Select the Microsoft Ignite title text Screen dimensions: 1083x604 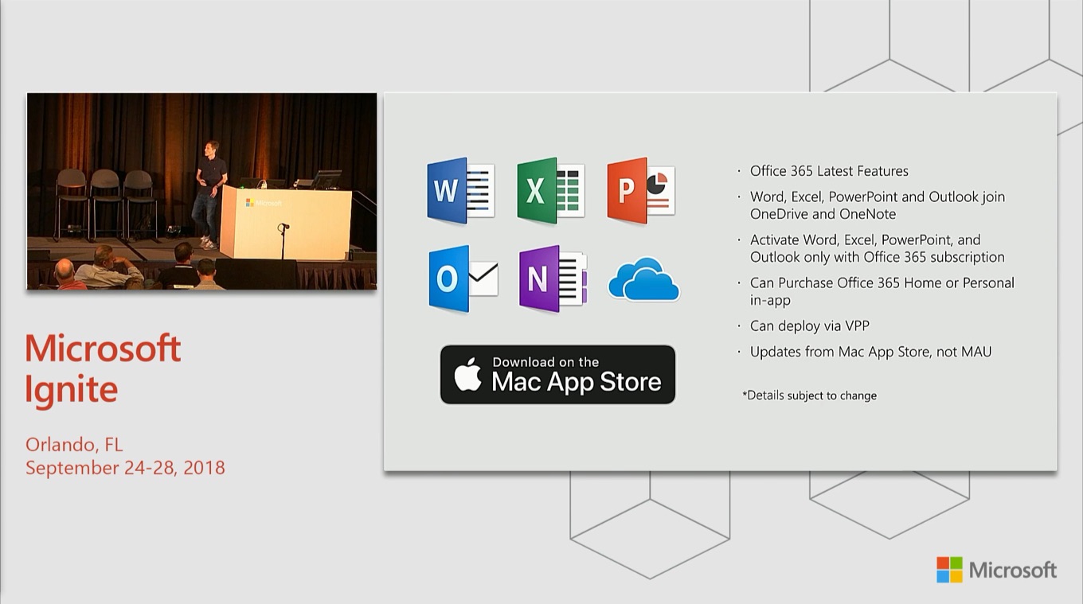[x=103, y=369]
